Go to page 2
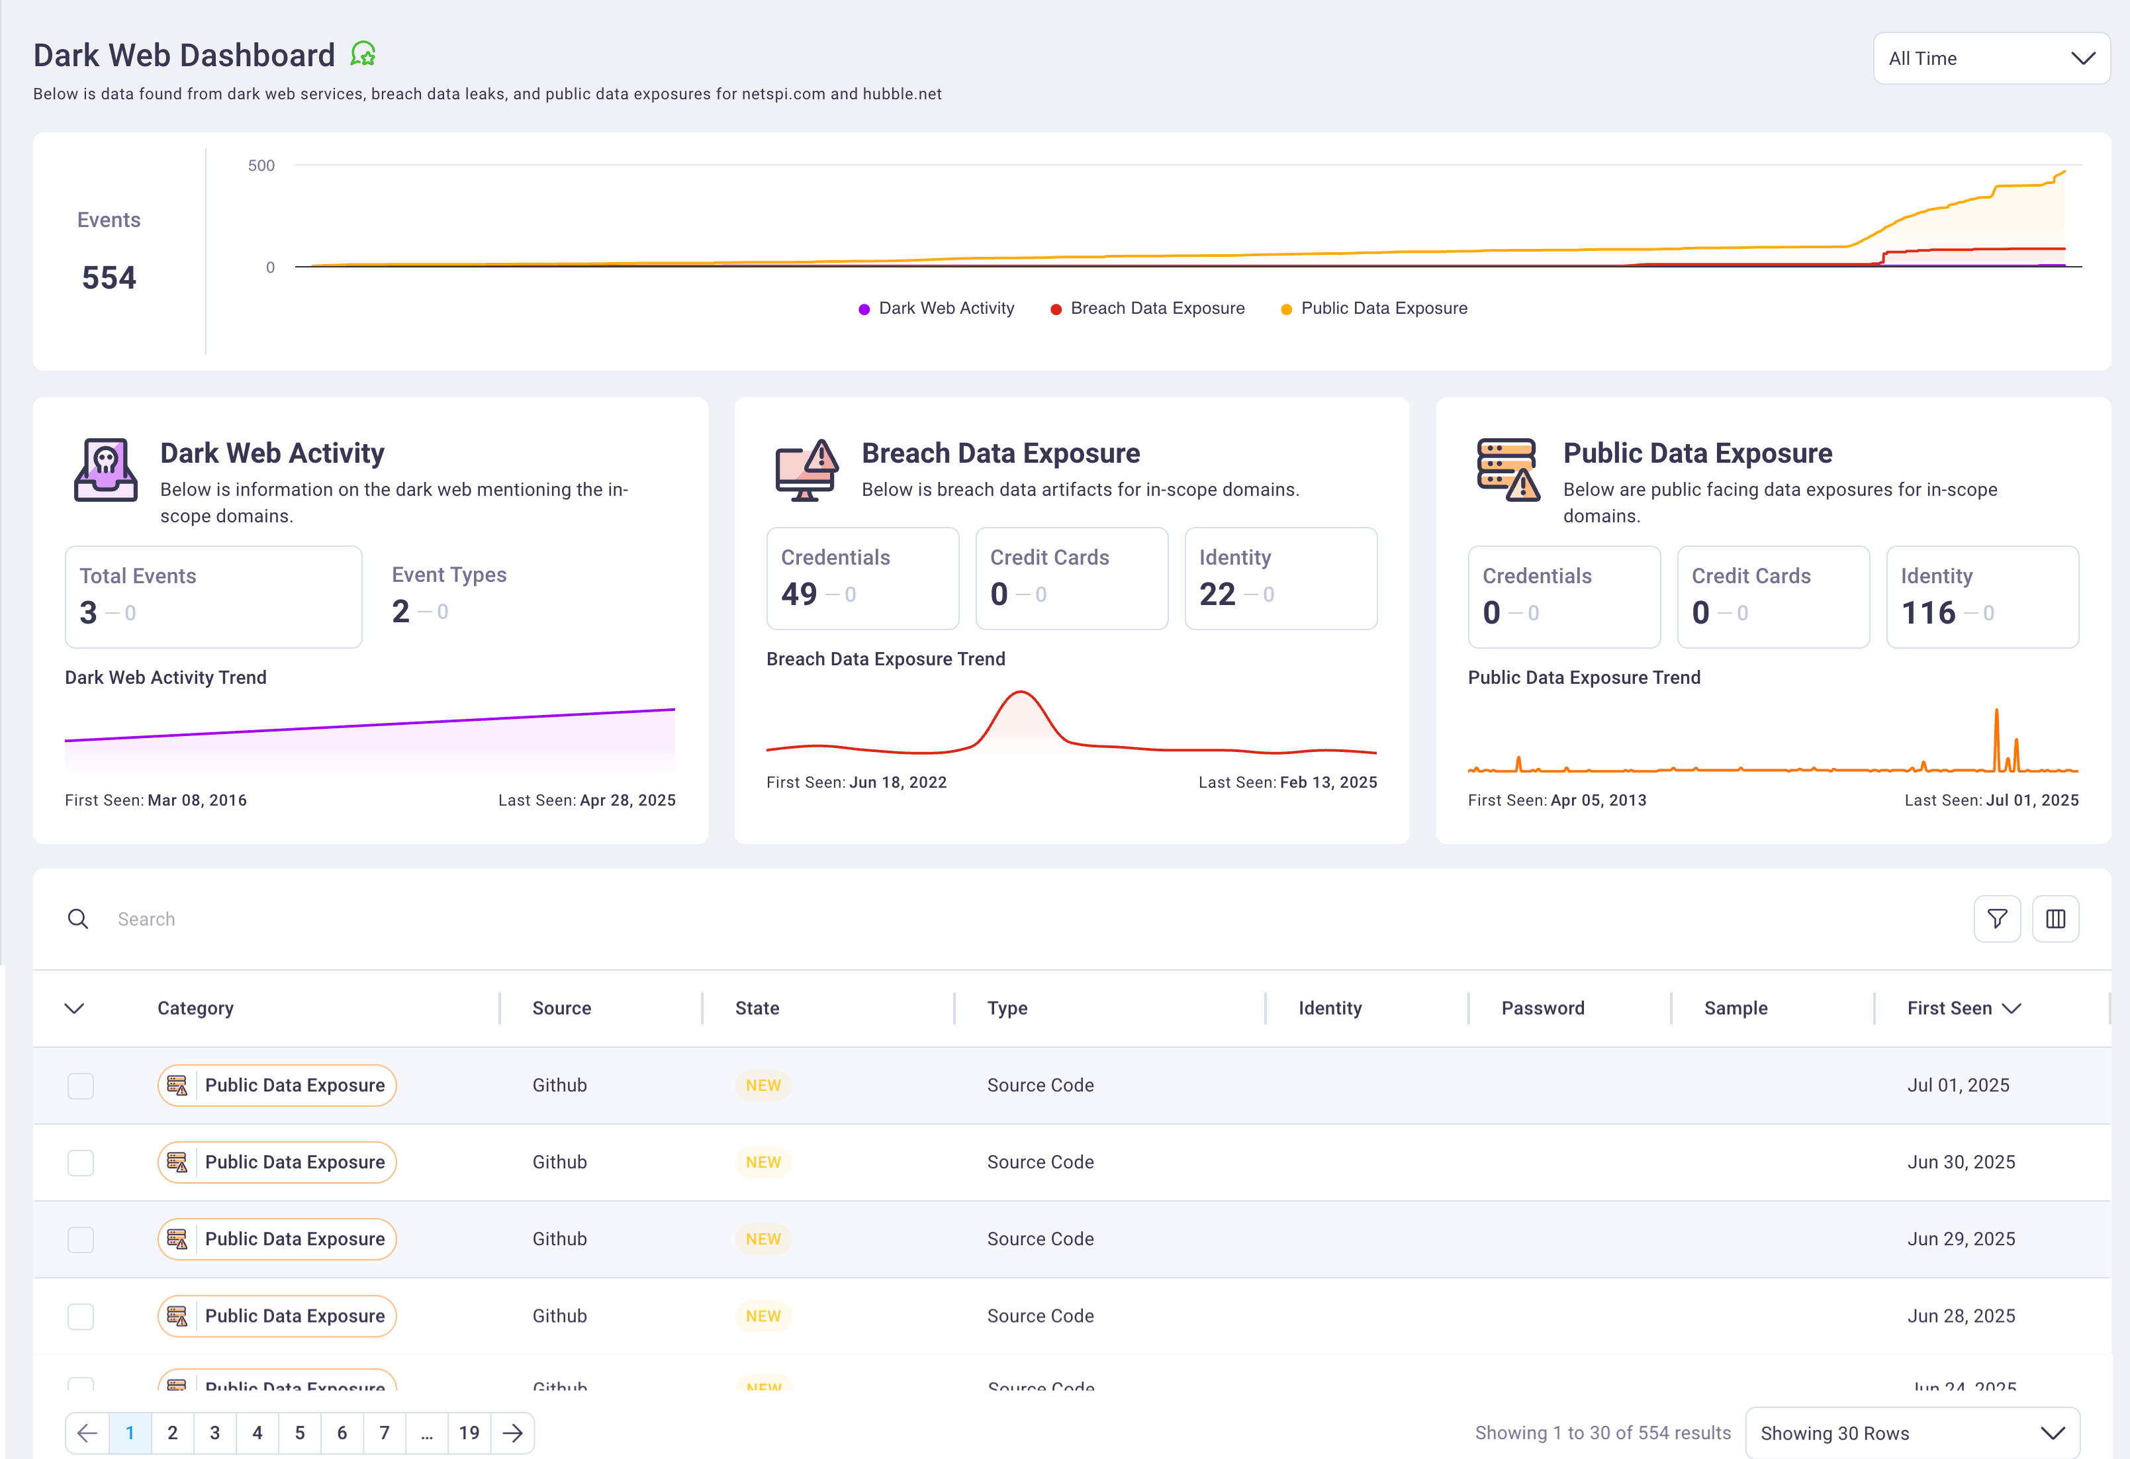Viewport: 2130px width, 1459px height. 172,1433
